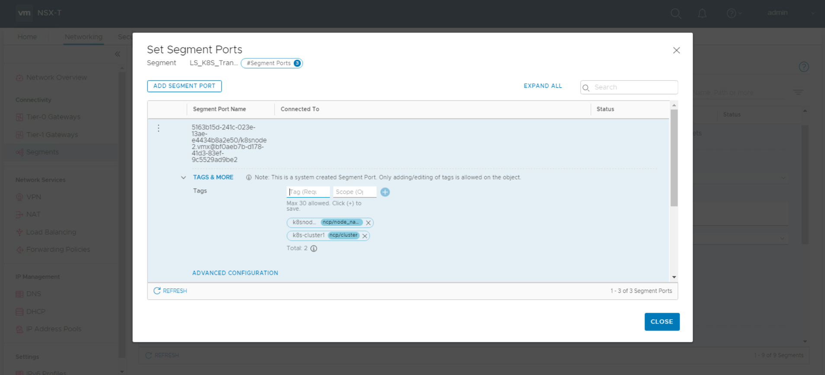Screen dimensions: 825x375
Task: Click the Close button in dialog
Action: pyautogui.click(x=661, y=321)
